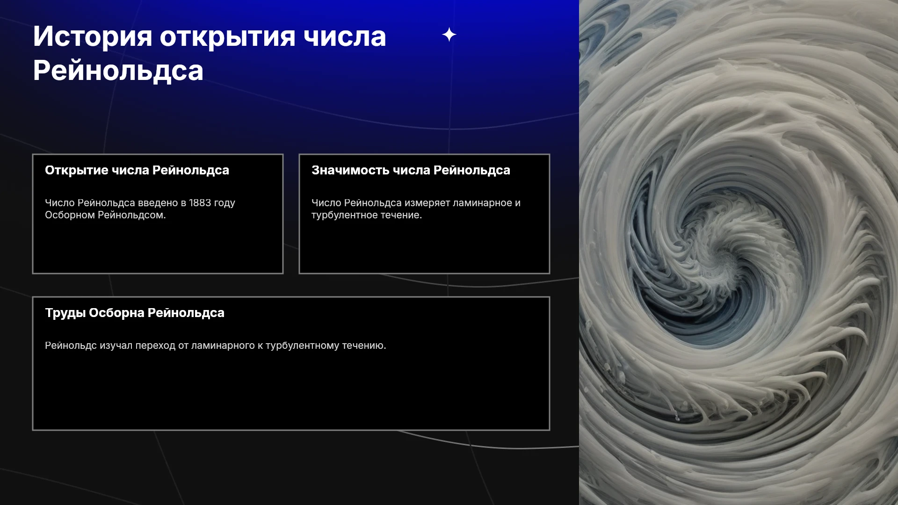The image size is (898, 505).
Task: Click the word "Труды" in the bottom card heading
Action: pyautogui.click(x=65, y=313)
